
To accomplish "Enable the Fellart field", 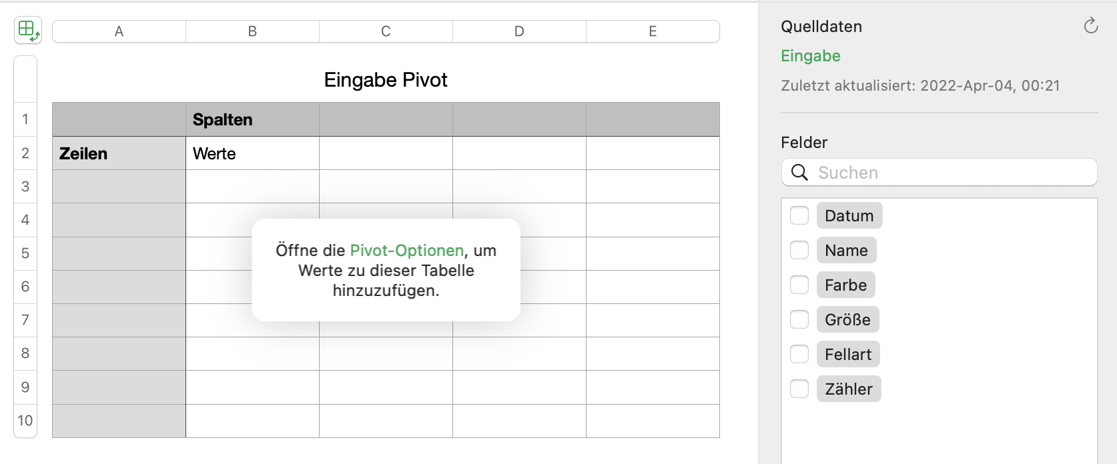I will coord(799,355).
